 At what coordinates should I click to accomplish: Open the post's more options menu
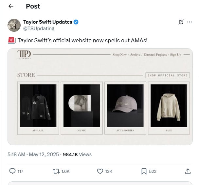coord(190,22)
